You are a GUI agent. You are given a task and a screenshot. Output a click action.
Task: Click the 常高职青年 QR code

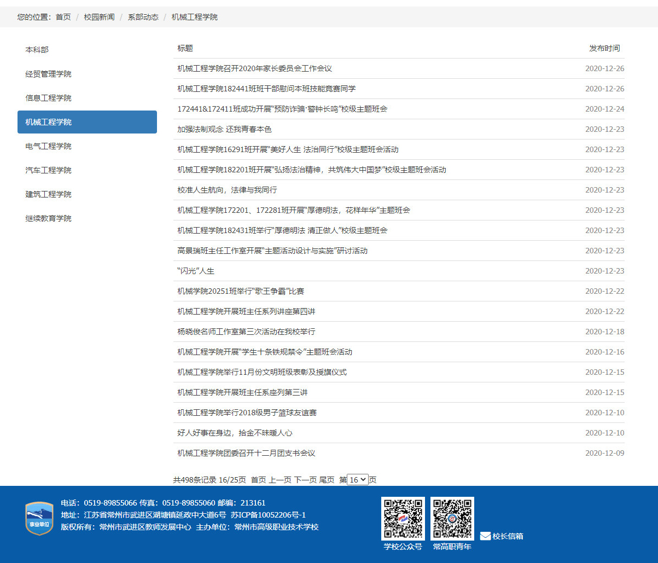[452, 518]
